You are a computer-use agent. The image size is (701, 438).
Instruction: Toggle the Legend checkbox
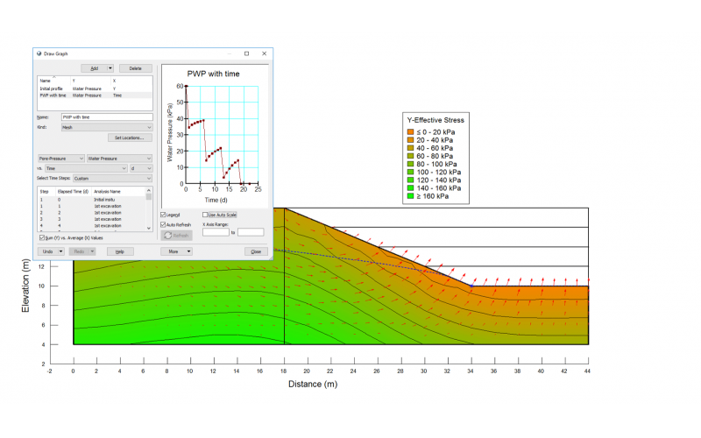(164, 214)
